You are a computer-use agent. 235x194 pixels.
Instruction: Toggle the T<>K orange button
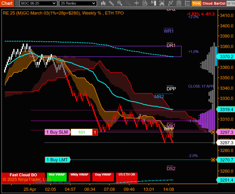point(197,3)
